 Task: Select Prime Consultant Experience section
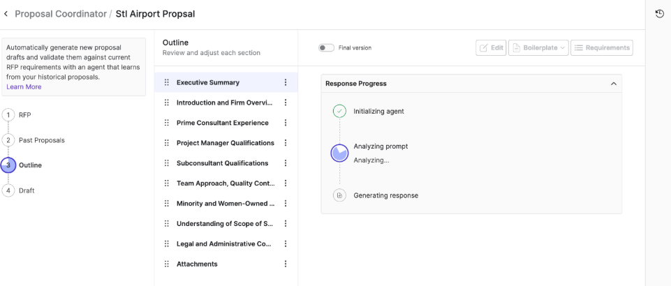pos(226,123)
